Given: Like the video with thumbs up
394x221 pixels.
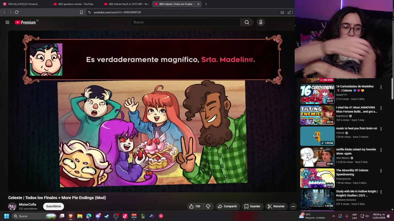Looking at the screenshot, I should tap(195, 206).
